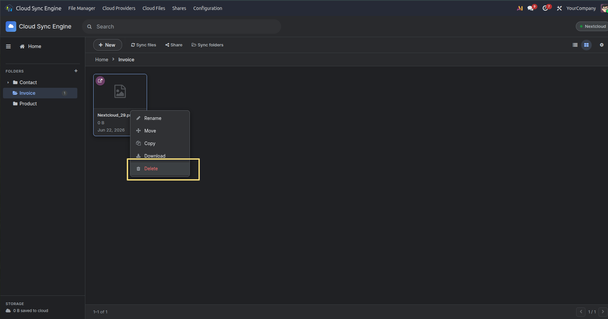The image size is (608, 319).
Task: Expand the Contact folder arrow
Action: 8,82
